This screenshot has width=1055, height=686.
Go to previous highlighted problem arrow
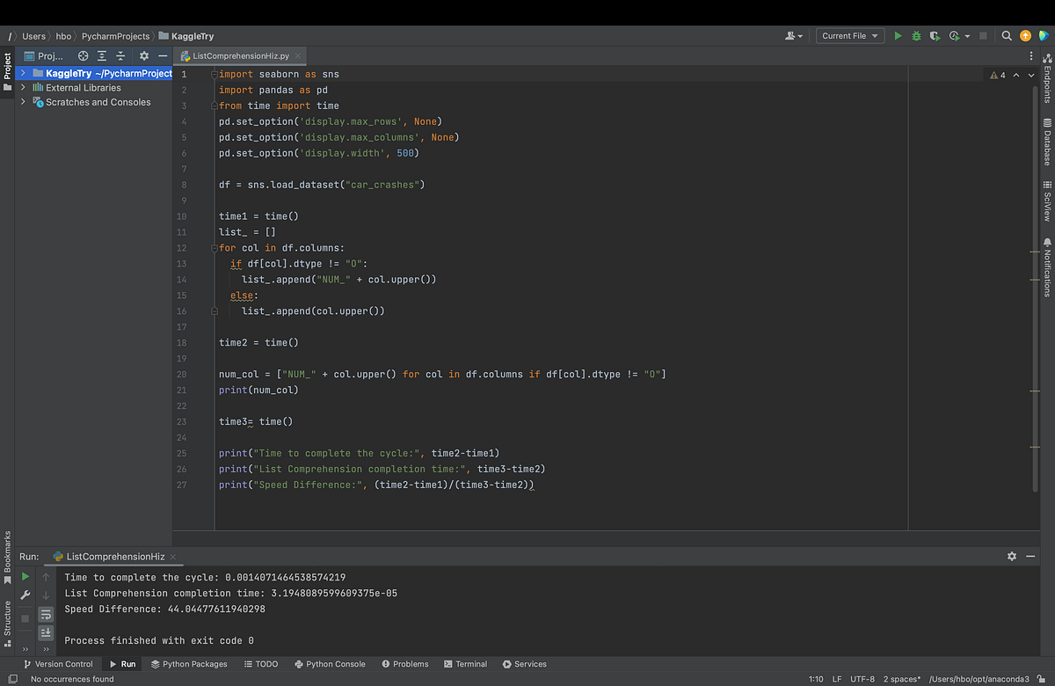tap(1017, 75)
